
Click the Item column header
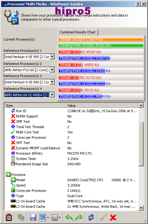[35, 105]
